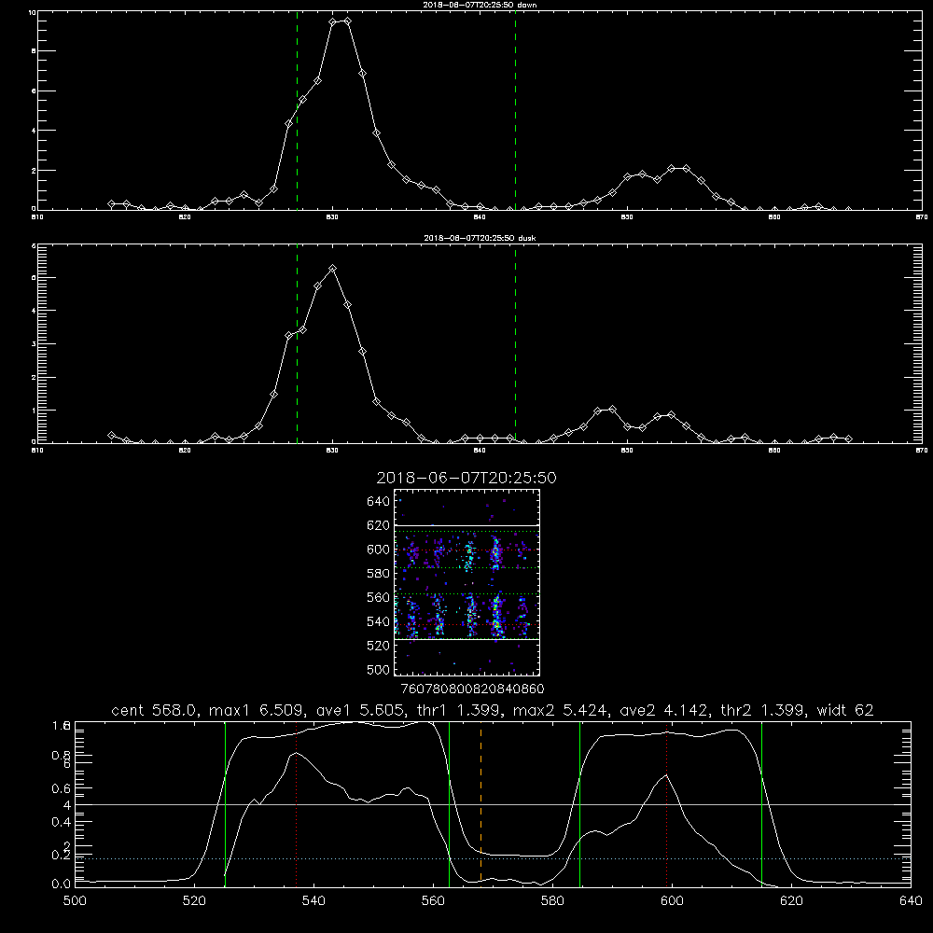Image resolution: width=933 pixels, height=933 pixels.
Task: Select the 500 label on heatmap y-axis
Action: 379,669
